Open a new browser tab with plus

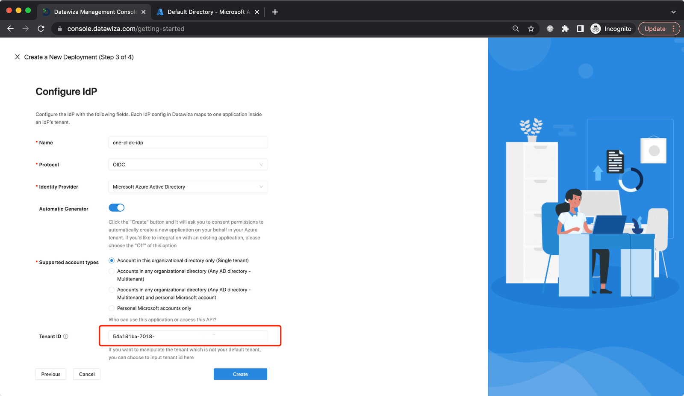275,12
